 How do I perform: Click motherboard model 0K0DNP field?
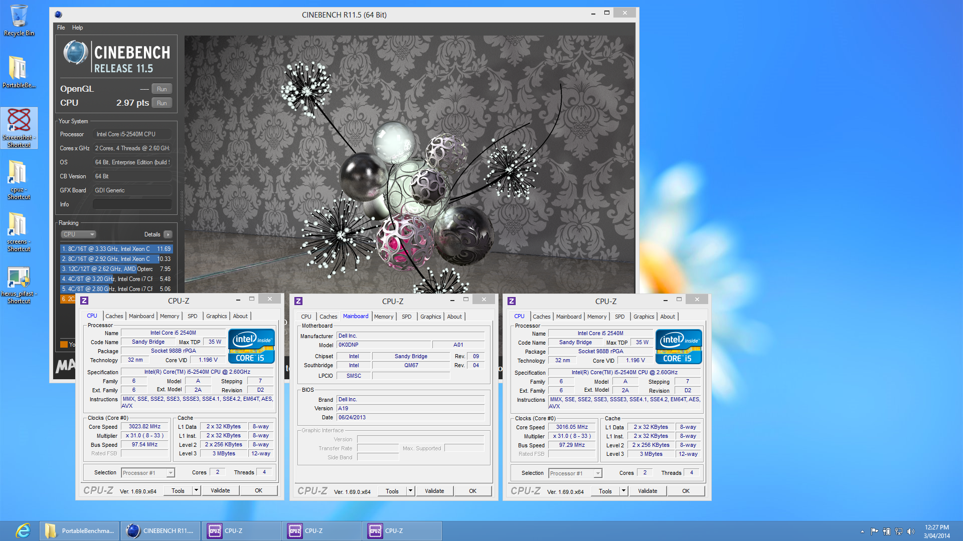coord(384,345)
